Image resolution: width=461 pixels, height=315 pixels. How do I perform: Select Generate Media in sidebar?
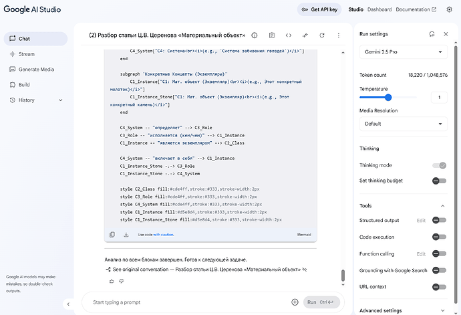pyautogui.click(x=37, y=69)
